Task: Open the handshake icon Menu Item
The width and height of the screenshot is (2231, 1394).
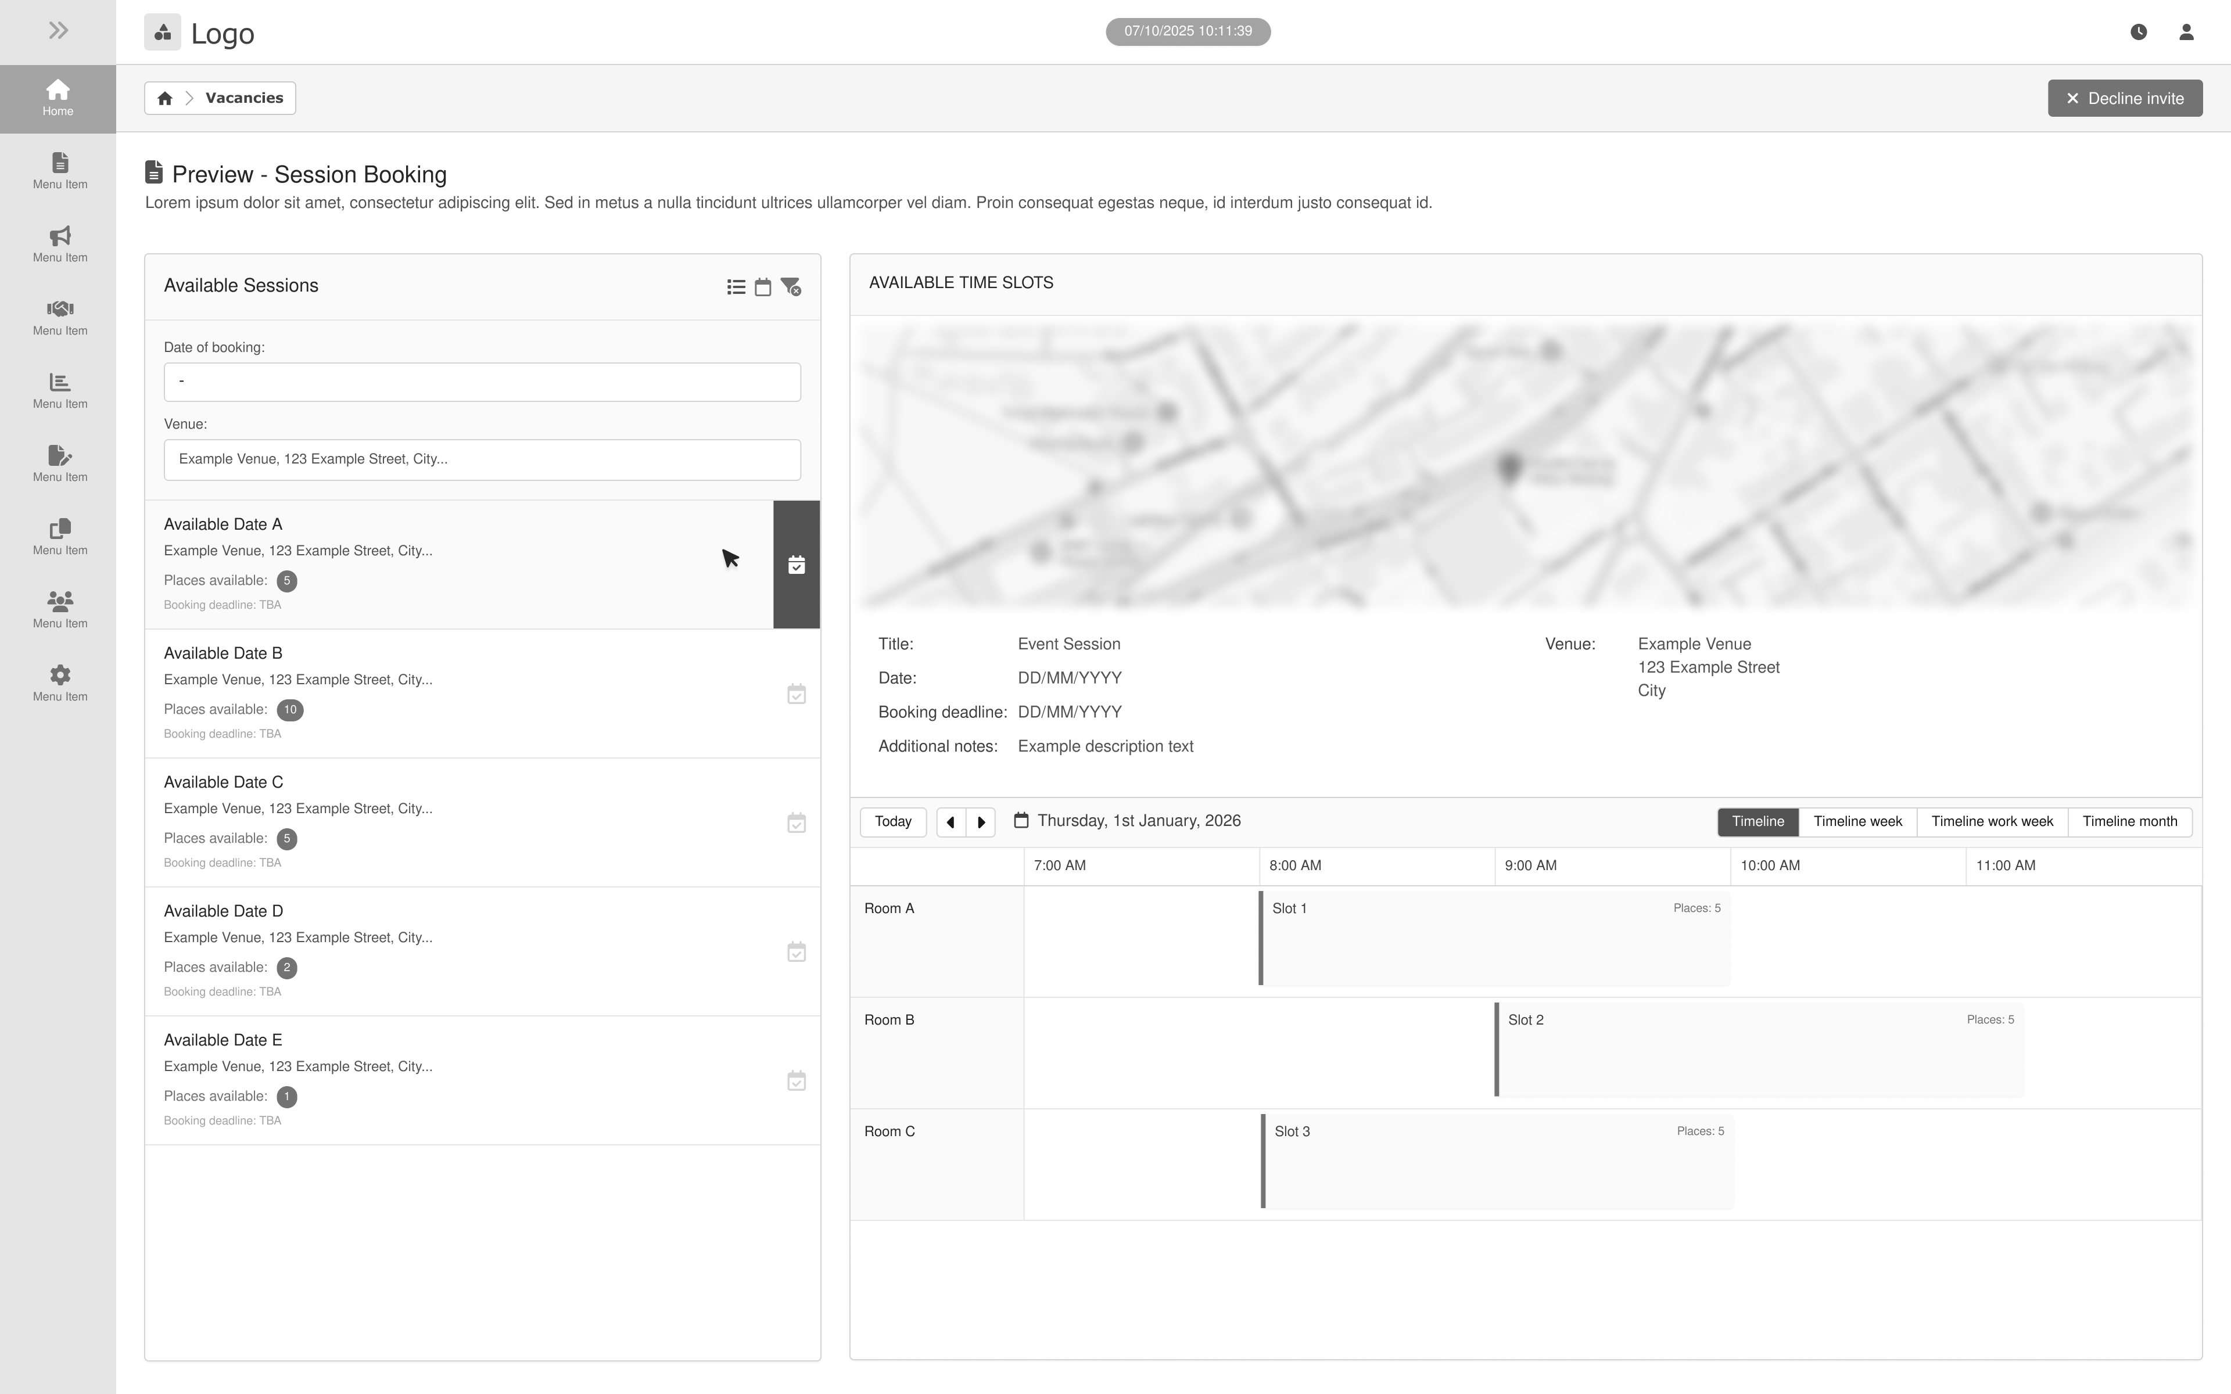Action: 60,318
